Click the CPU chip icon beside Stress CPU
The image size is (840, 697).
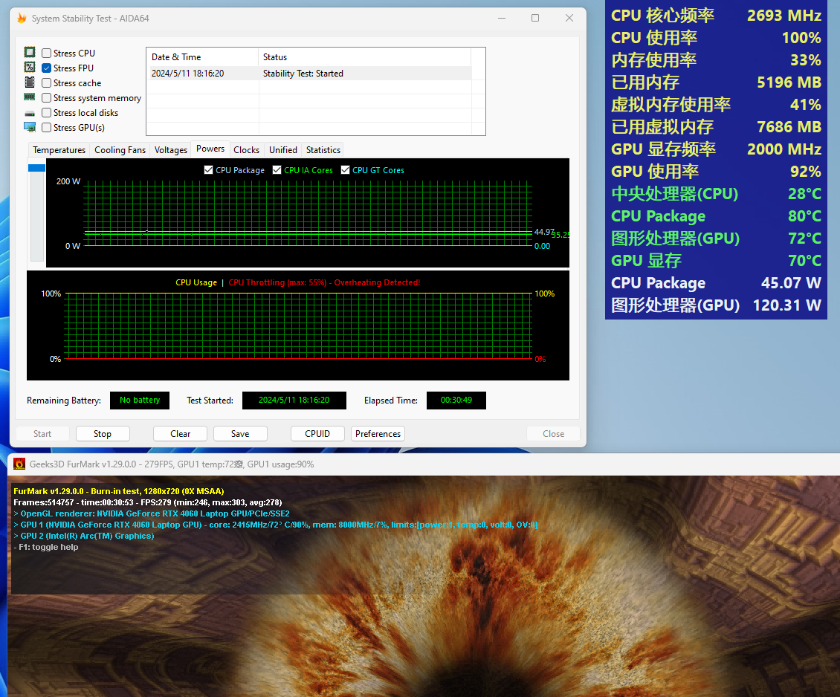[x=30, y=53]
